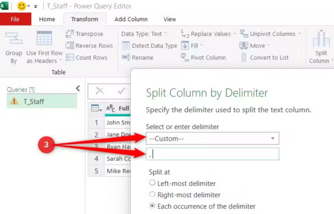
Task: Select row number 5
Action: [96, 171]
